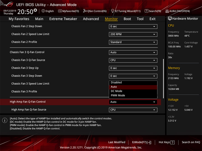
Task: Switch to the Main tab
Action: (39, 19)
